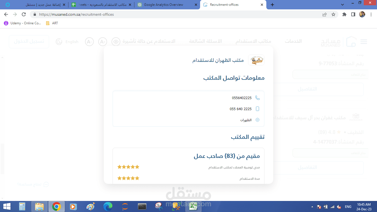The height and width of the screenshot is (212, 377).
Task: Open Calculator from taskbar
Action: (x=22, y=206)
